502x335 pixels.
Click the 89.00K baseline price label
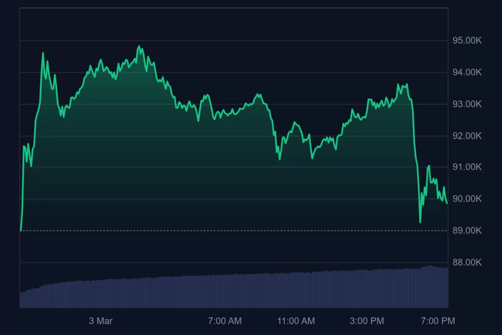467,231
